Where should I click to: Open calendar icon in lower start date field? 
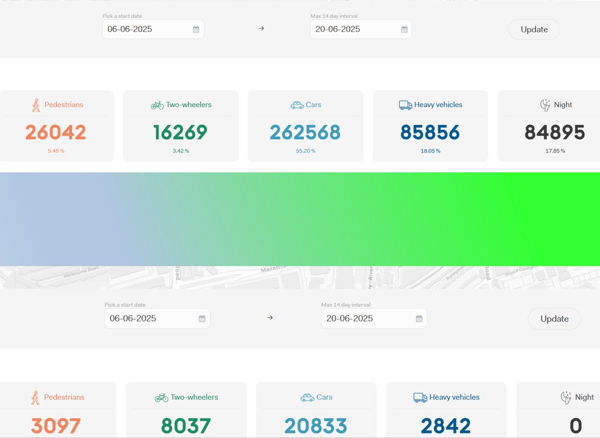pos(202,319)
